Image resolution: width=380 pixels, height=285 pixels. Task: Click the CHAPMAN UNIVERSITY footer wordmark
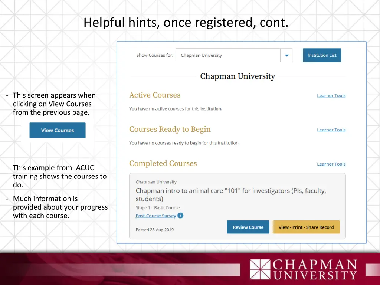[x=315, y=269]
